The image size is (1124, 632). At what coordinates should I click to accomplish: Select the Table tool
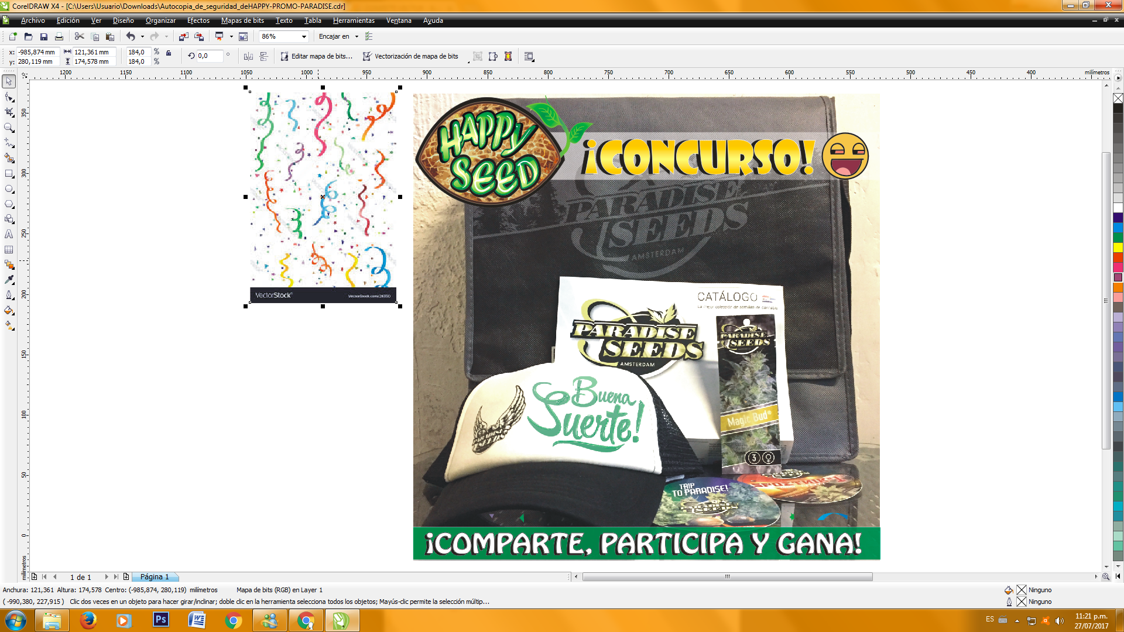coord(9,250)
